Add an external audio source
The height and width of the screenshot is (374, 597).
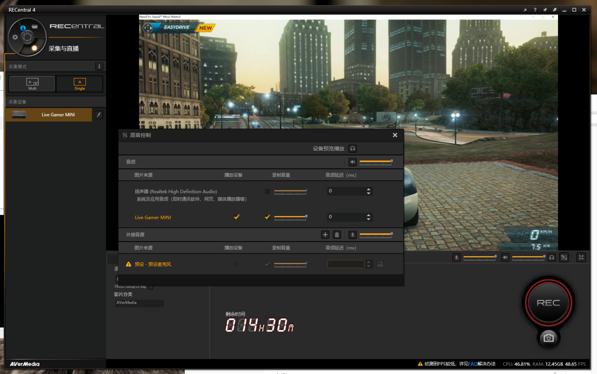tap(325, 235)
